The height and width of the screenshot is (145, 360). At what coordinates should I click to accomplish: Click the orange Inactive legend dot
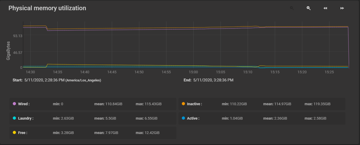tap(183, 104)
